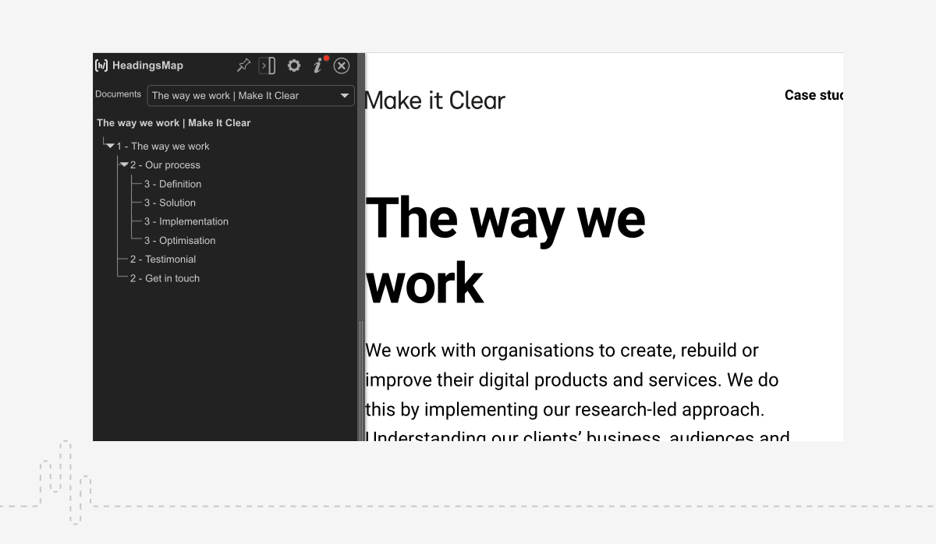Close the HeadingsMap panel
The height and width of the screenshot is (544, 936).
click(x=342, y=65)
